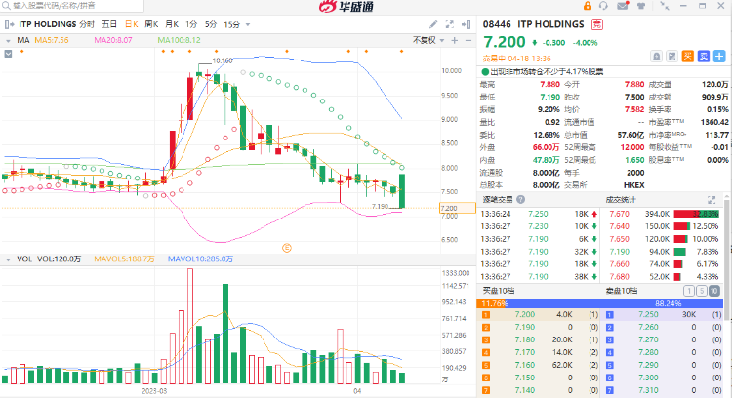Show 1 level of order book

pos(689,291)
